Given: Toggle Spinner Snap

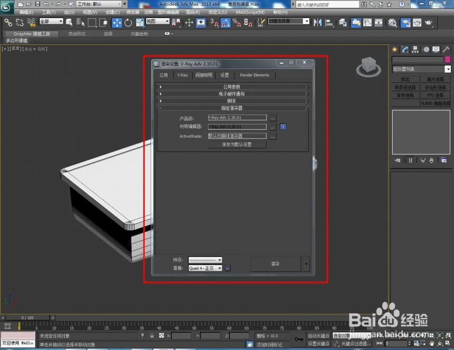Looking at the screenshot, I should (248, 23).
